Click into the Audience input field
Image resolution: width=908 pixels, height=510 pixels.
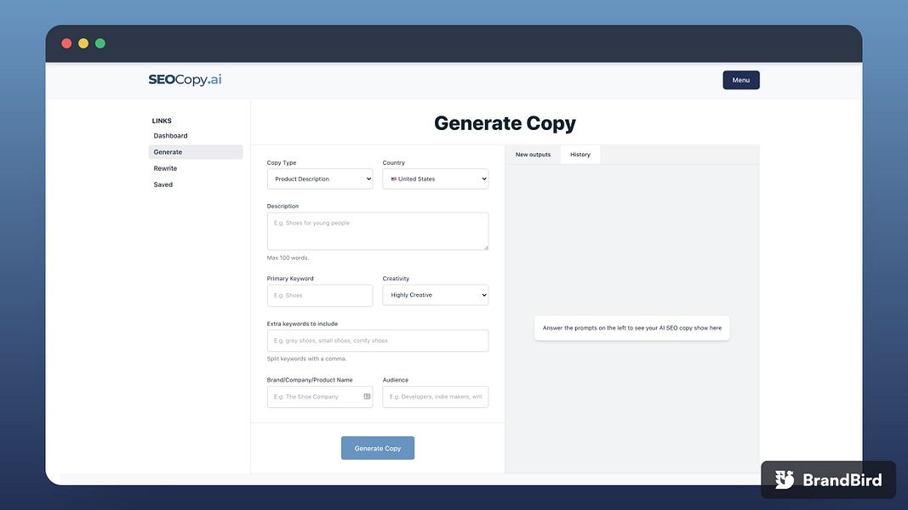point(435,397)
